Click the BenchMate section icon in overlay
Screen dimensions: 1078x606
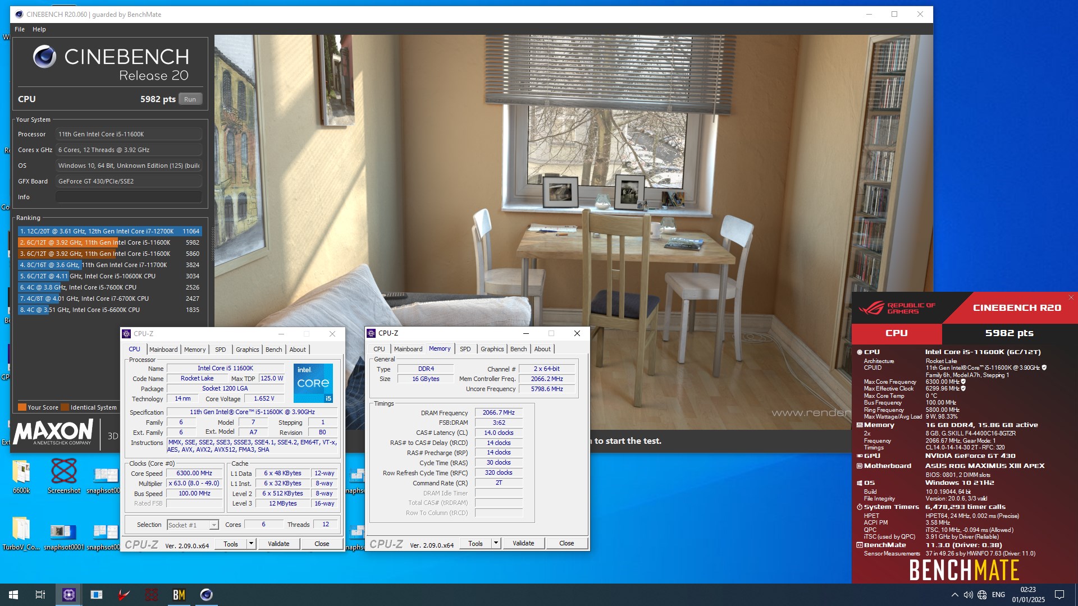click(859, 545)
